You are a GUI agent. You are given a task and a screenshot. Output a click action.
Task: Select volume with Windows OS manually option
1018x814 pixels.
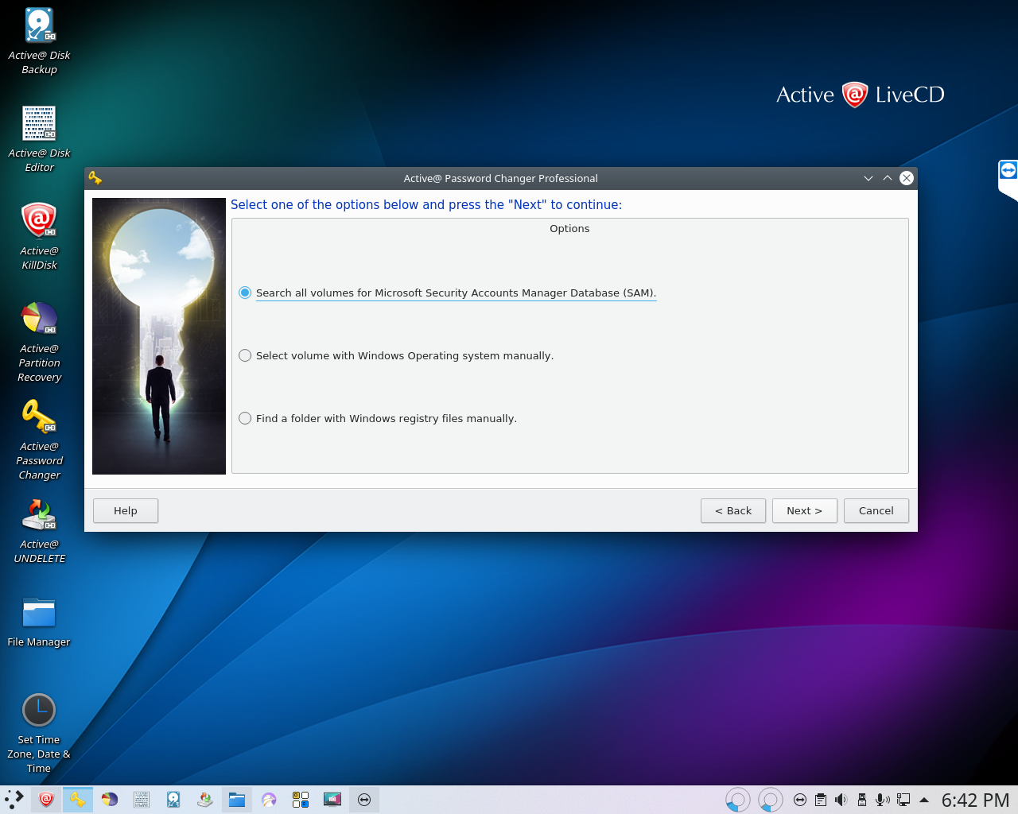pyautogui.click(x=396, y=355)
